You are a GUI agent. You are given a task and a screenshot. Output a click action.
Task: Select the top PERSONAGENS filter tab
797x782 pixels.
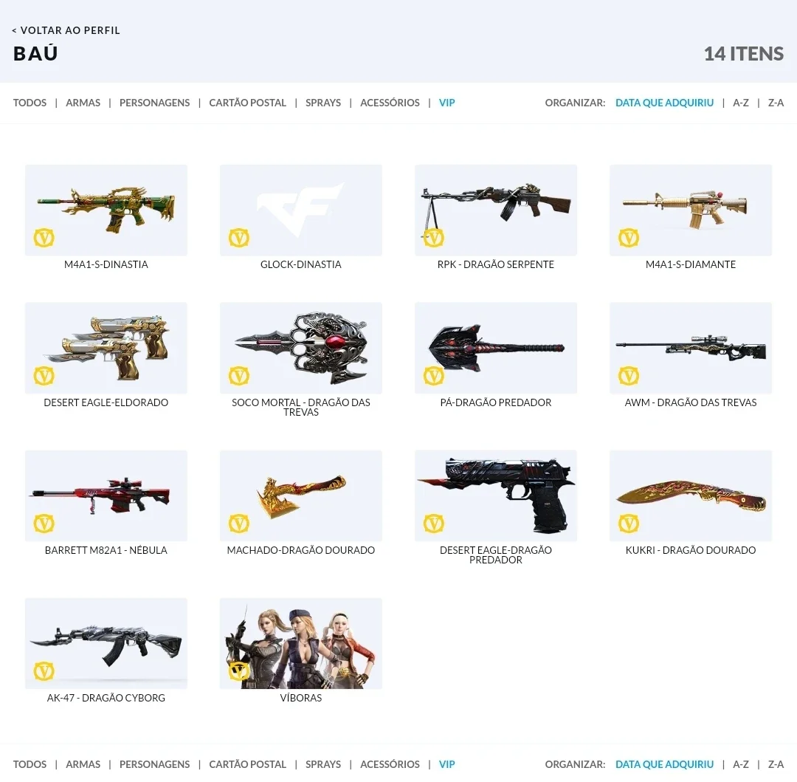(x=154, y=103)
